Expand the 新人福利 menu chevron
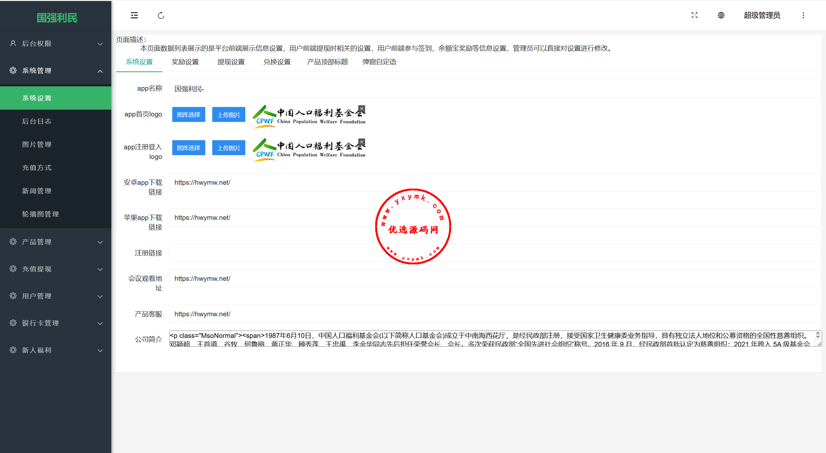Image resolution: width=826 pixels, height=453 pixels. 100,350
